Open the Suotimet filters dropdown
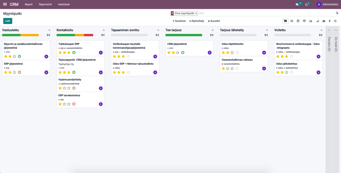341x173 pixels. 179,21
